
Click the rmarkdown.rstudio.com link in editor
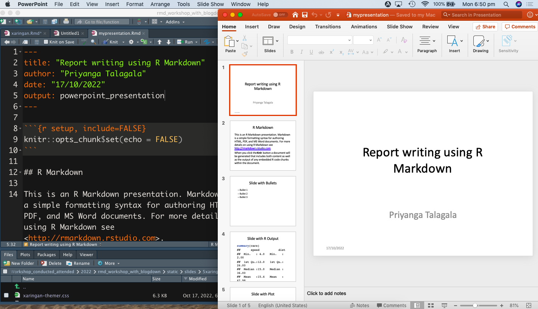point(92,238)
